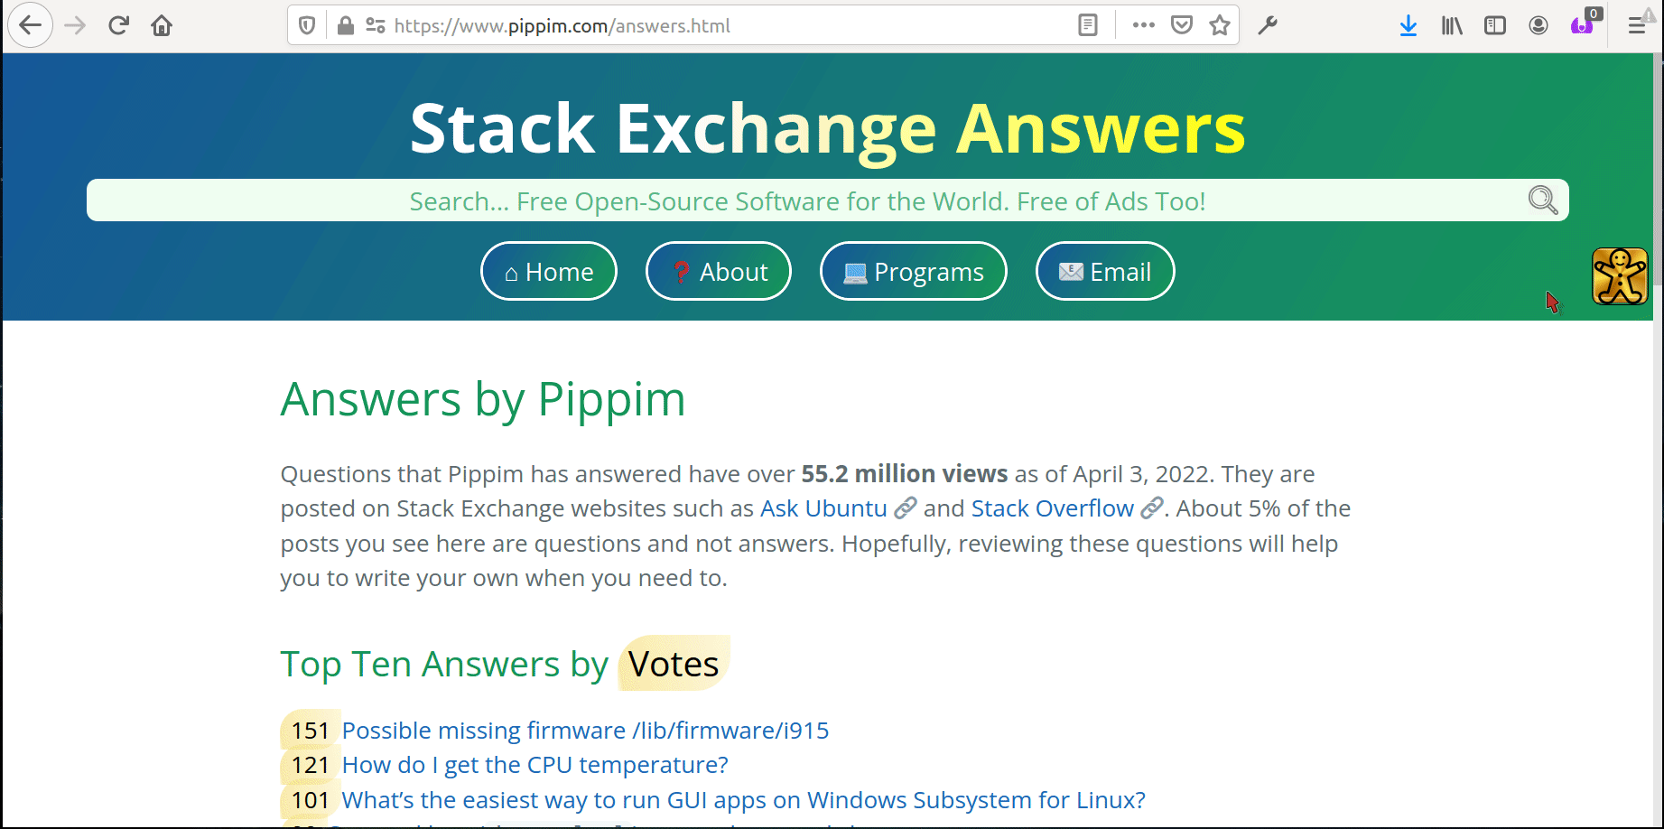
Task: Open the easiest way to run GUI apps answer
Action: click(743, 800)
